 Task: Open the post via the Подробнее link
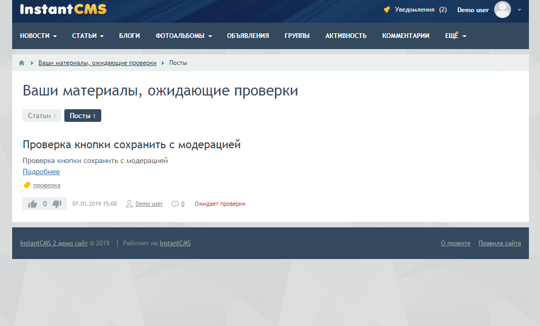(x=41, y=171)
